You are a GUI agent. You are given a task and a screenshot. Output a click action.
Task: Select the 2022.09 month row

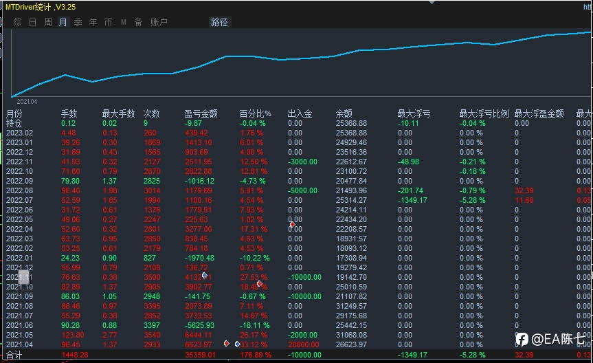(297, 181)
